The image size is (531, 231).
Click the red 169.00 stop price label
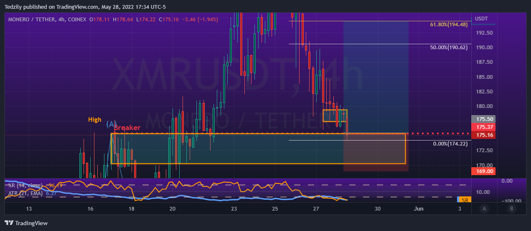click(x=483, y=171)
